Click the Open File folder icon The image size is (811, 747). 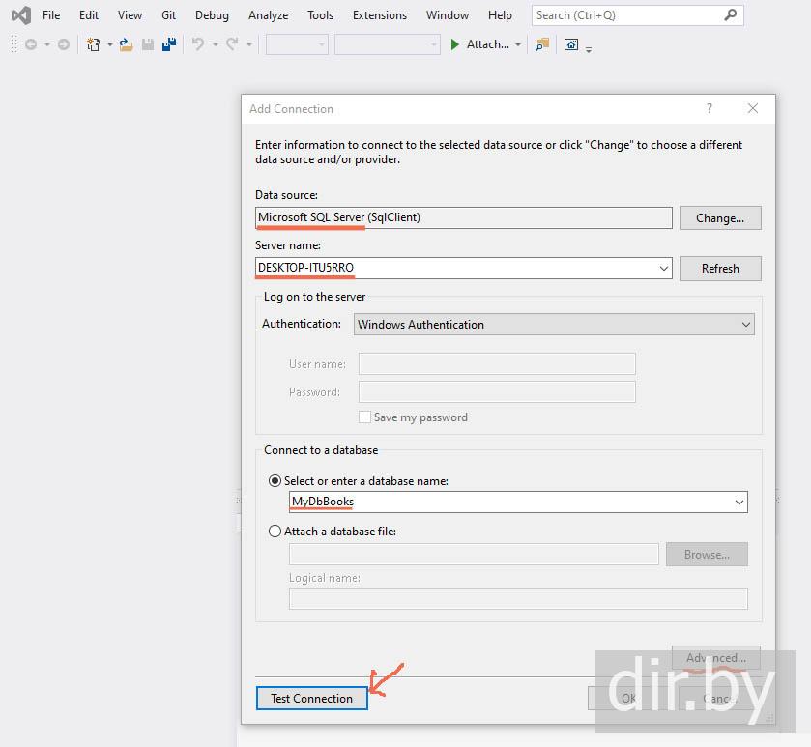[x=126, y=45]
